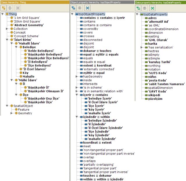Select the 'belediye İçerir' sub property

[x=98, y=98]
